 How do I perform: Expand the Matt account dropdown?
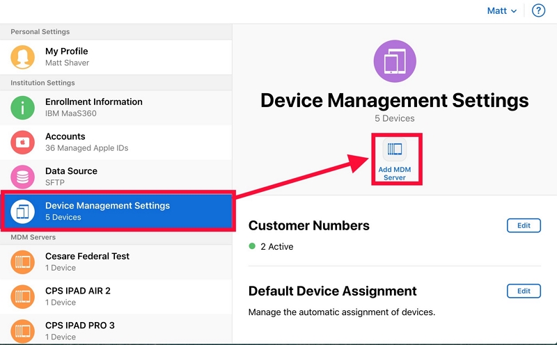pos(501,11)
